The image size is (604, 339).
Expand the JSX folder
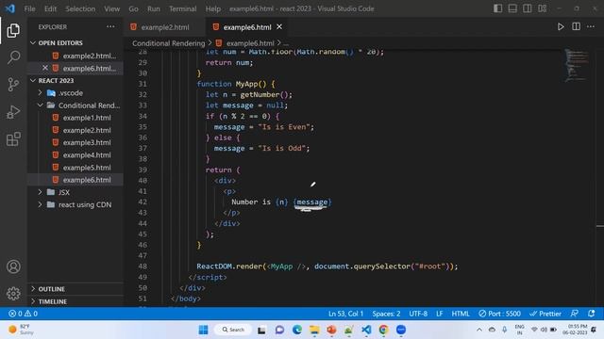[x=64, y=192]
